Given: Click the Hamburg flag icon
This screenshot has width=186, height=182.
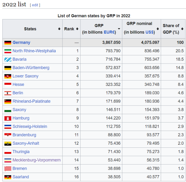Looking at the screenshot, I should click(8, 118).
